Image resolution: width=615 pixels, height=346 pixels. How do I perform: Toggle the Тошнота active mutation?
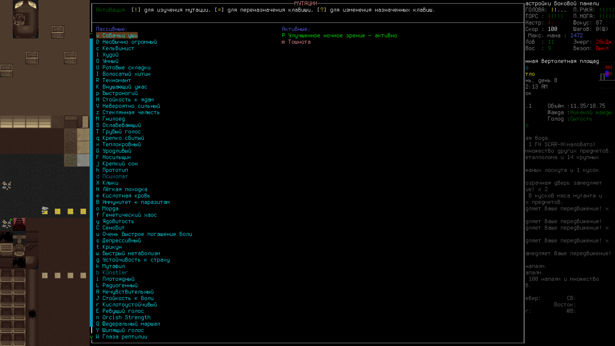[296, 42]
